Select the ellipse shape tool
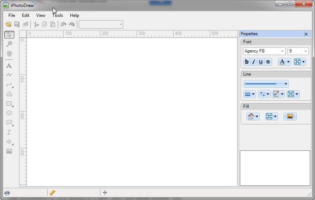The height and width of the screenshot is (200, 315). coord(9,113)
